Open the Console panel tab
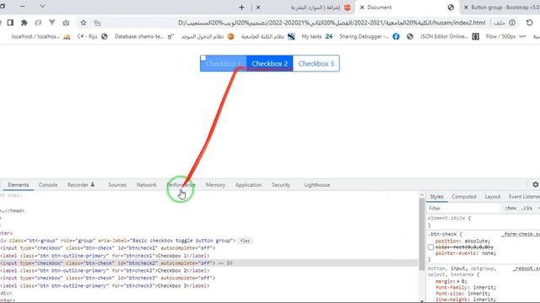Viewport: 540px width, 303px height. click(48, 185)
